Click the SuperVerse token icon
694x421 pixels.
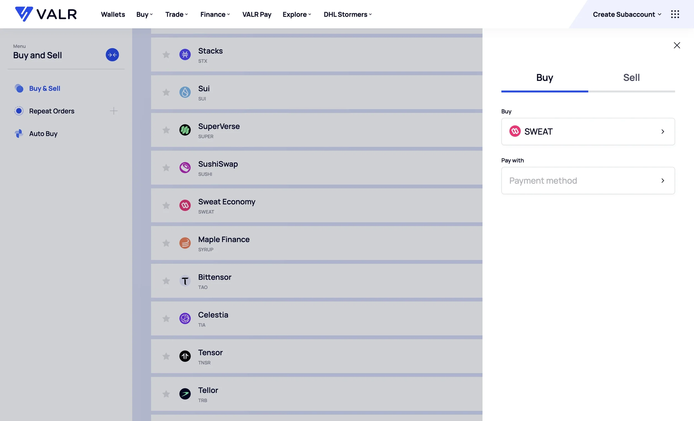click(185, 130)
